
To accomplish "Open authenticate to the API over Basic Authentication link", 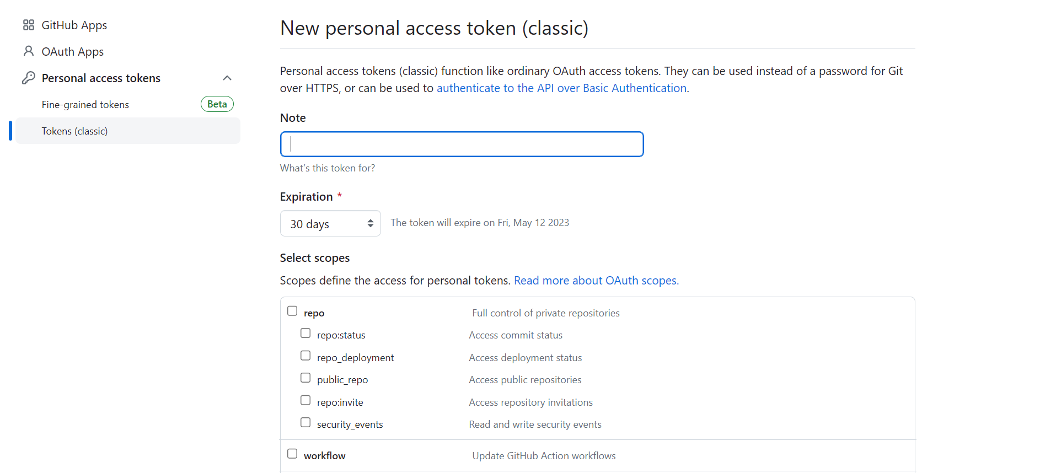I will point(561,88).
